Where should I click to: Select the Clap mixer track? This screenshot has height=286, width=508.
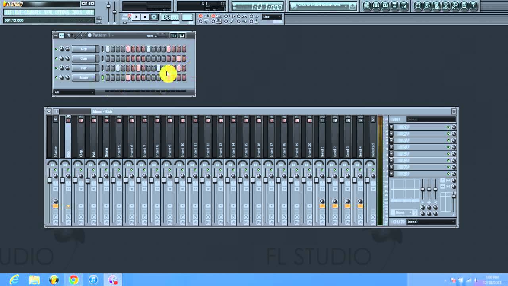81,137
